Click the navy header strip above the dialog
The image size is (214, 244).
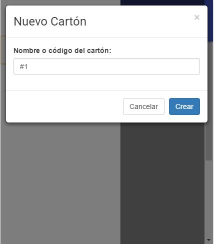click(x=162, y=2)
